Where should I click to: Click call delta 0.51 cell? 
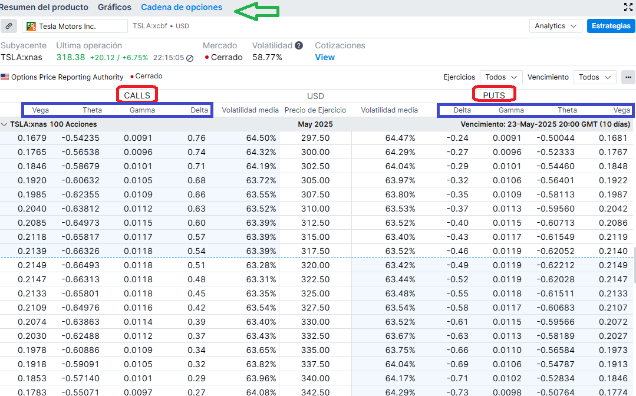[196, 266]
